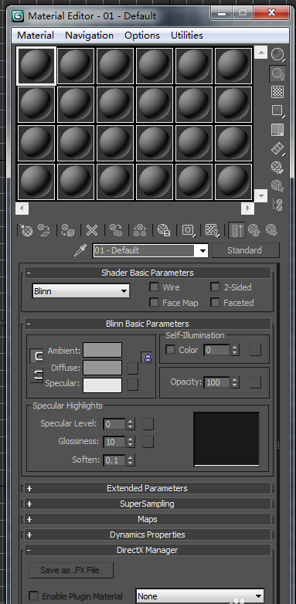
Task: Toggle the Backlight button for sample slots
Action: (277, 73)
